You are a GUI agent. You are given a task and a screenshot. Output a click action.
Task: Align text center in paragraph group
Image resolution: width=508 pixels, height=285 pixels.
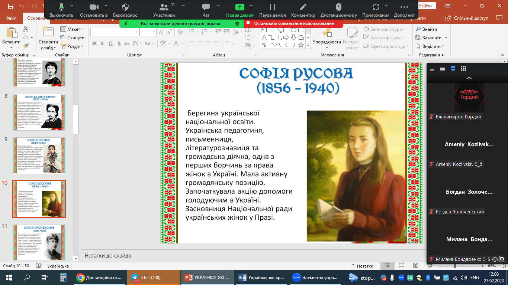pos(200,43)
